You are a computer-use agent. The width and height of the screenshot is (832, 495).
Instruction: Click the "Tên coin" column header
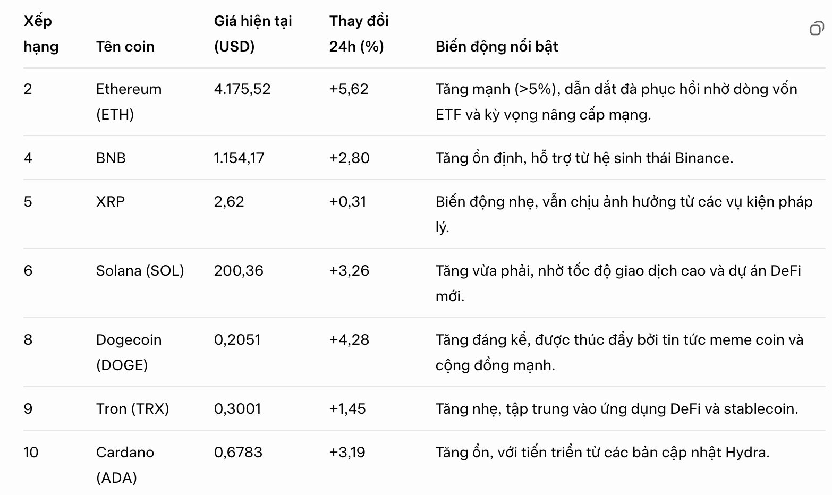tap(125, 47)
